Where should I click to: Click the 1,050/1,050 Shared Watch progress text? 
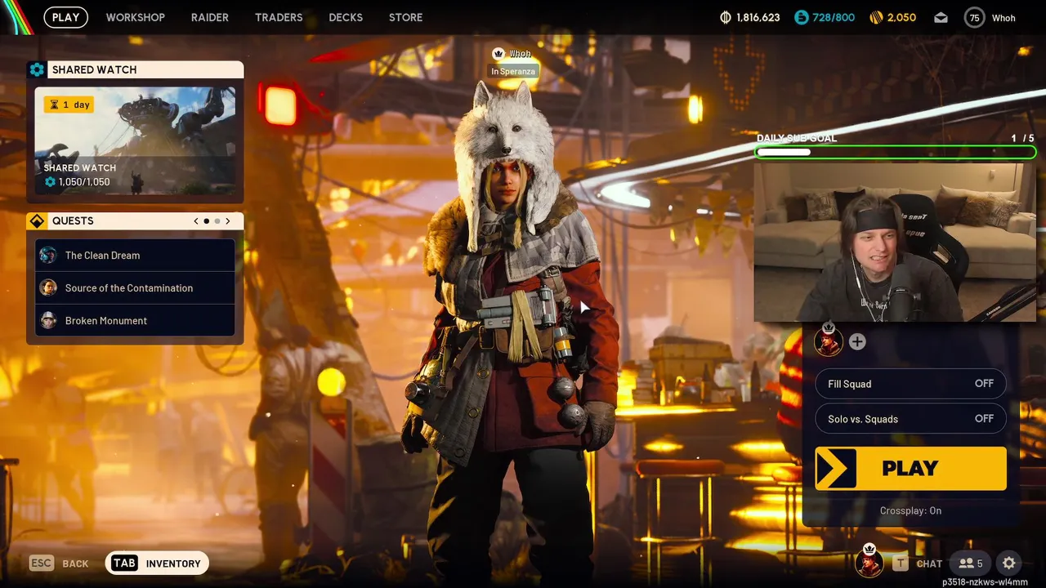coord(83,182)
